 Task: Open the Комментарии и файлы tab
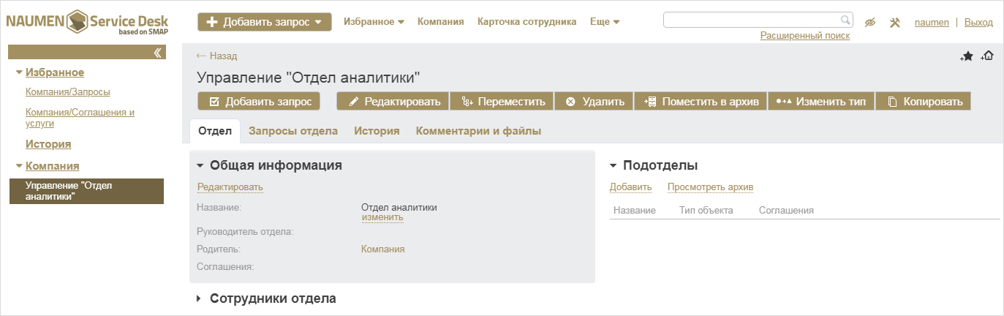tap(478, 131)
